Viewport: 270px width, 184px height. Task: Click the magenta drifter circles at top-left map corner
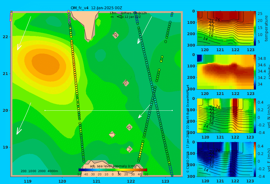point(11,16)
